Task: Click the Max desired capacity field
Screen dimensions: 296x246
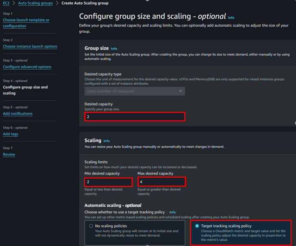Action: pyautogui.click(x=161, y=182)
